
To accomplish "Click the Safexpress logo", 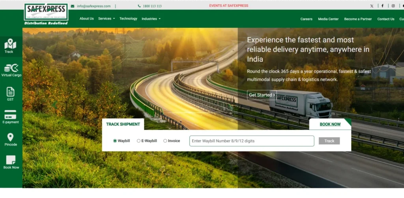I will coord(46,12).
